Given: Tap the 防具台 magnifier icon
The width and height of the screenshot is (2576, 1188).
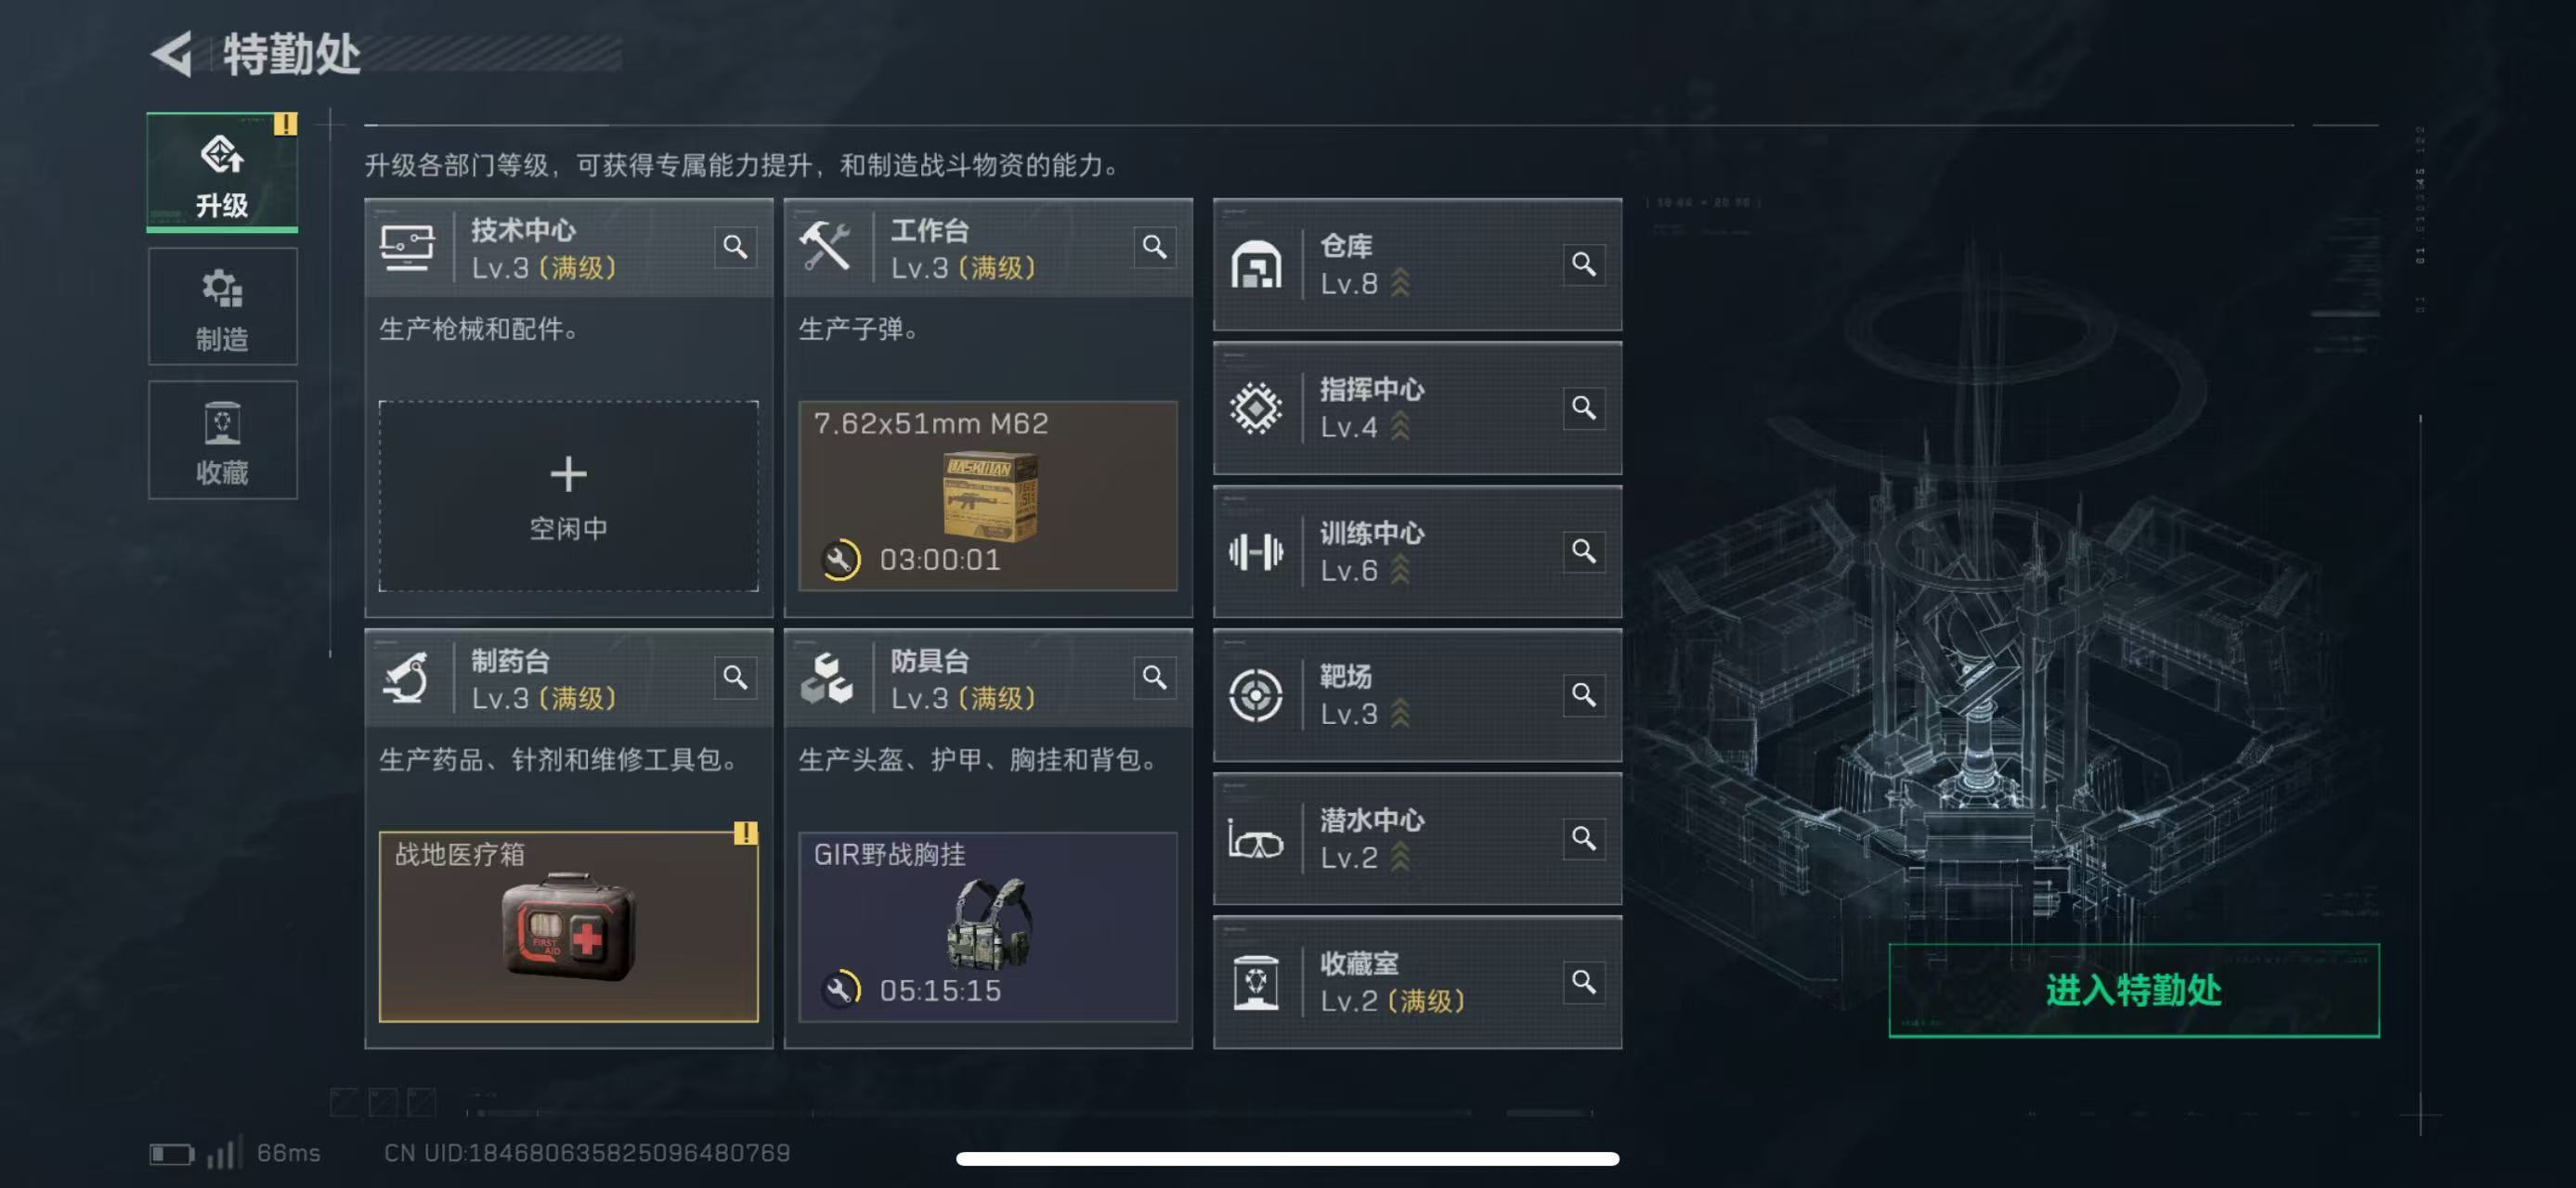Looking at the screenshot, I should coord(1154,678).
